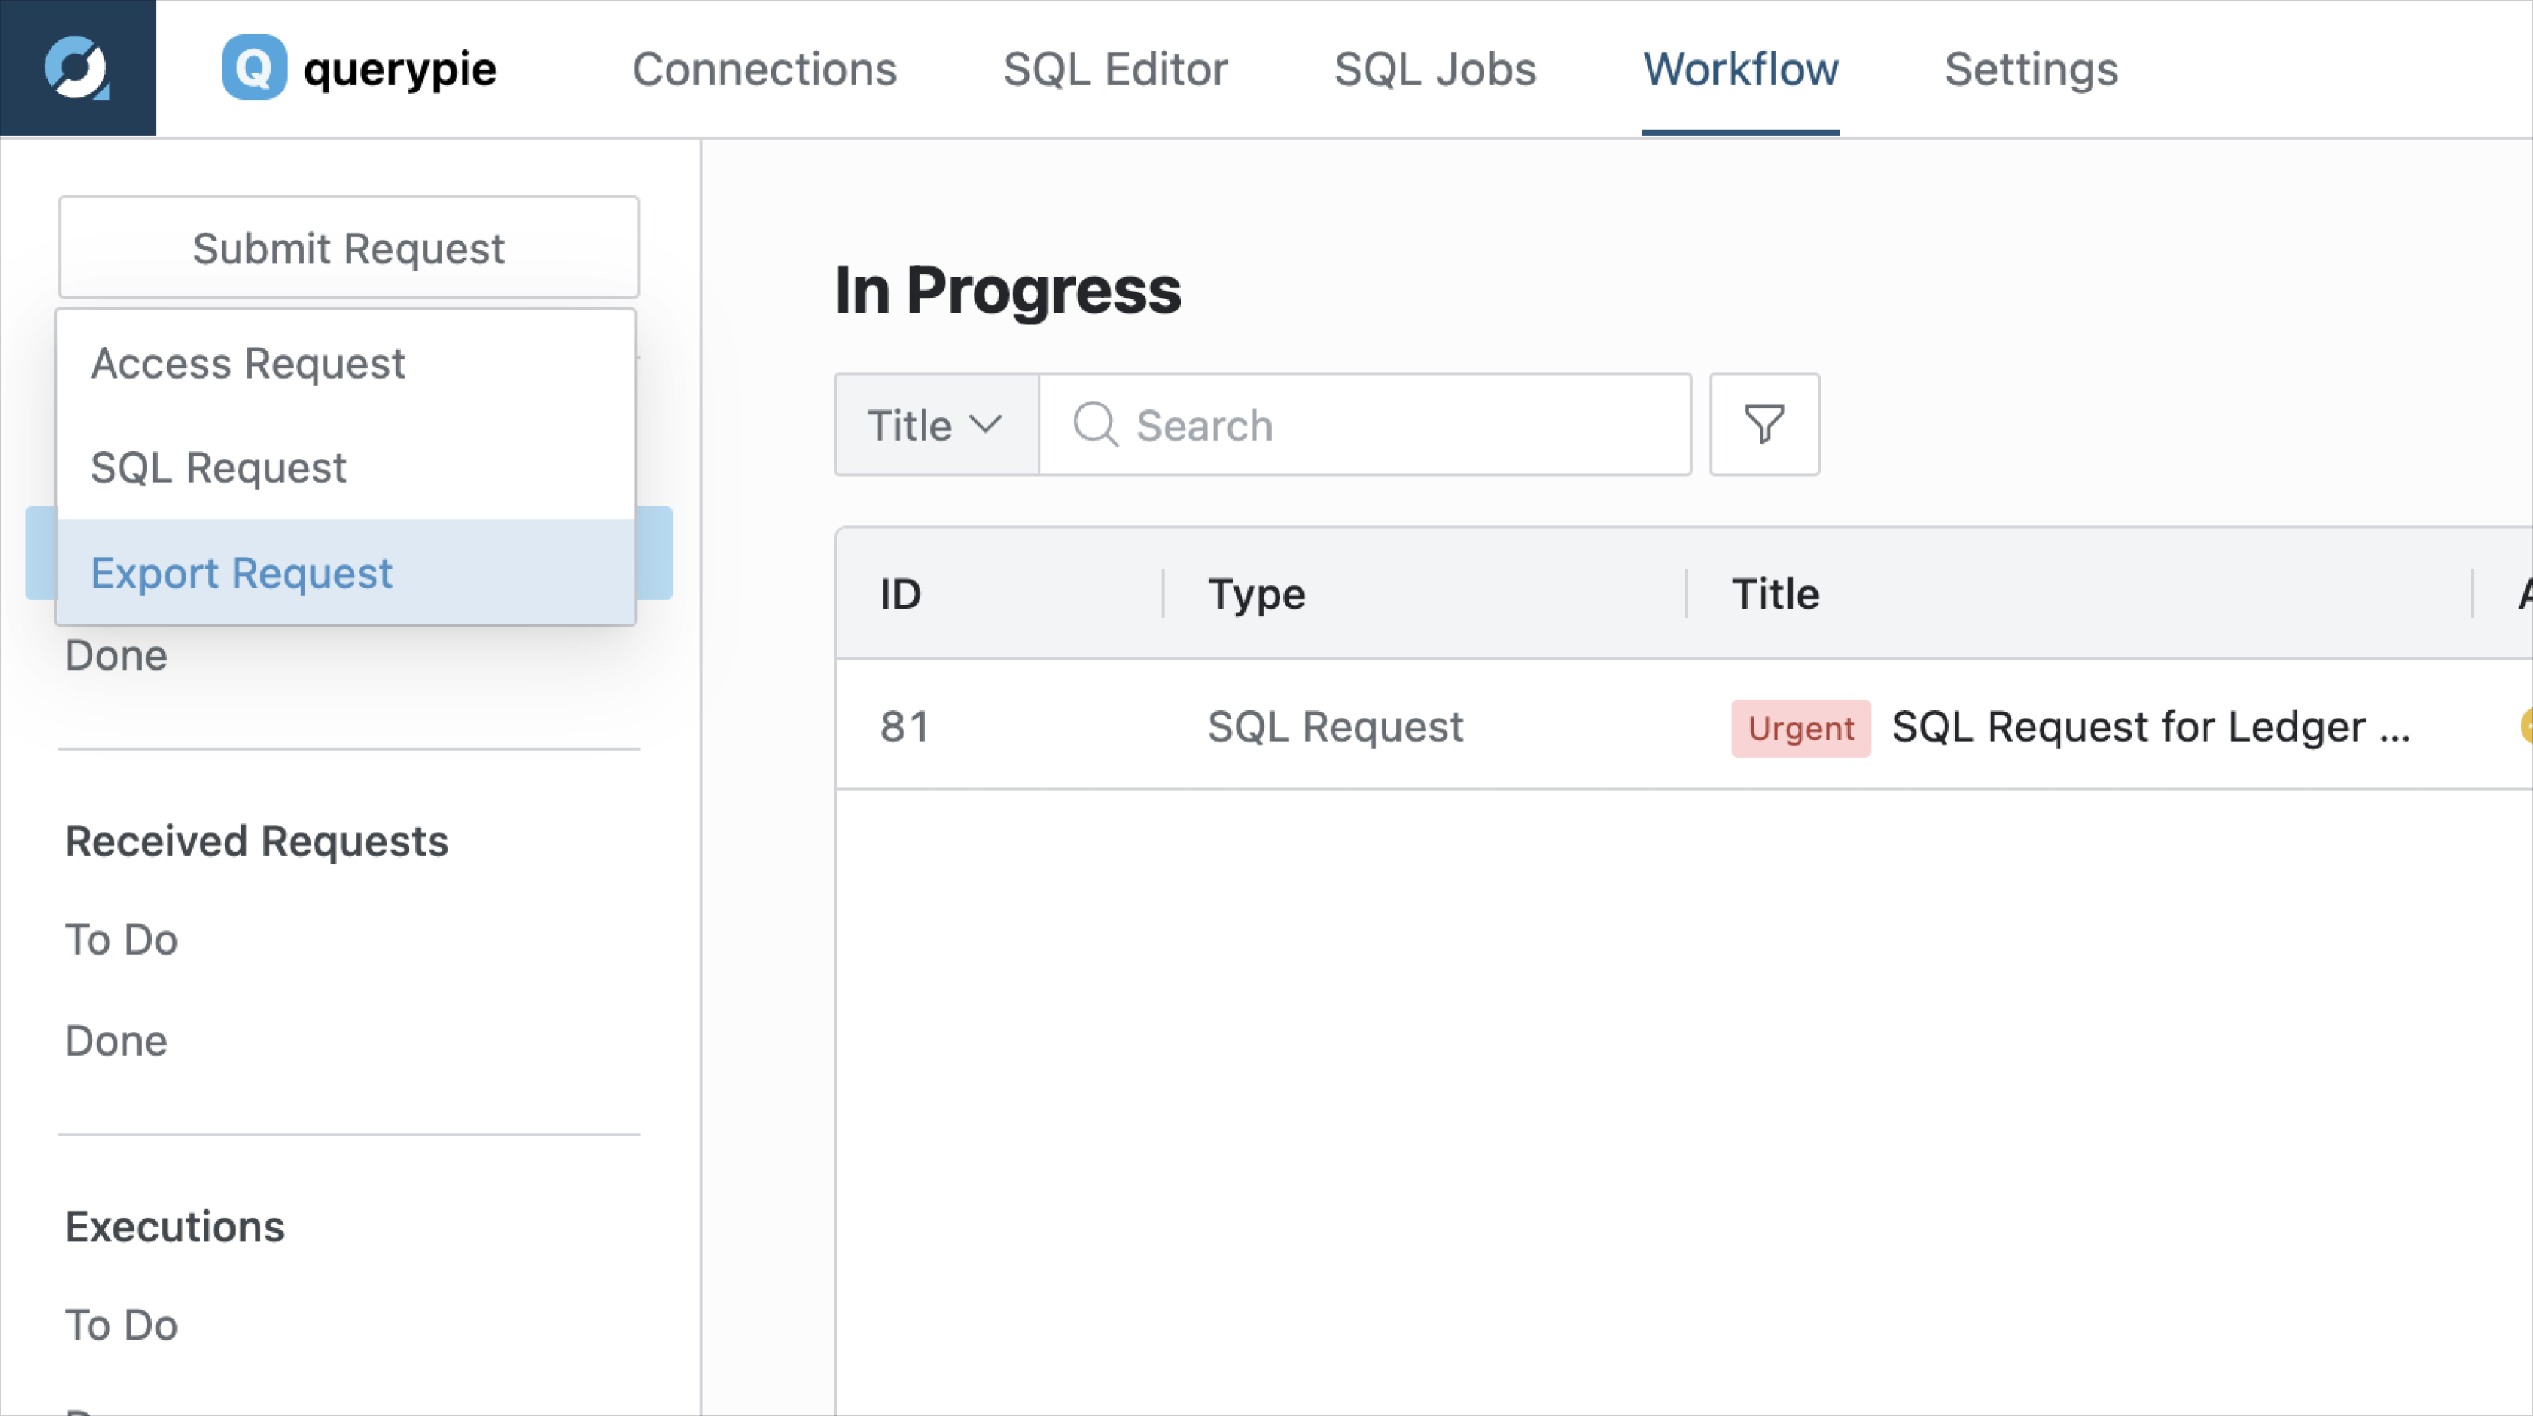
Task: Click the blue QueryPie Q icon
Action: click(254, 67)
